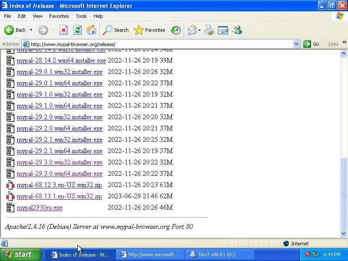Click the network connection tray icon

coord(315,254)
